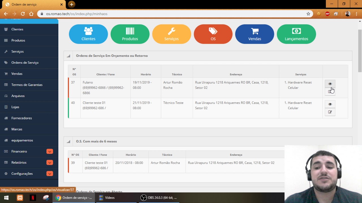Open the green Produtos shortcut button
This screenshot has height=203, width=362.
130,34
